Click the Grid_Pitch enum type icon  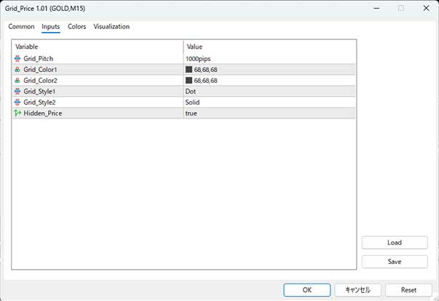[17, 58]
